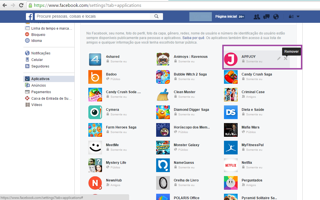
Task: Click the Facebook search input field
Action: point(92,16)
